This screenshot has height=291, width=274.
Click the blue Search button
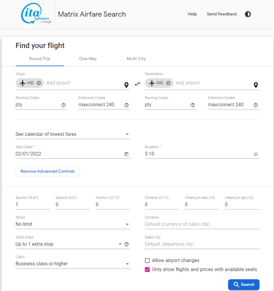[x=244, y=284]
